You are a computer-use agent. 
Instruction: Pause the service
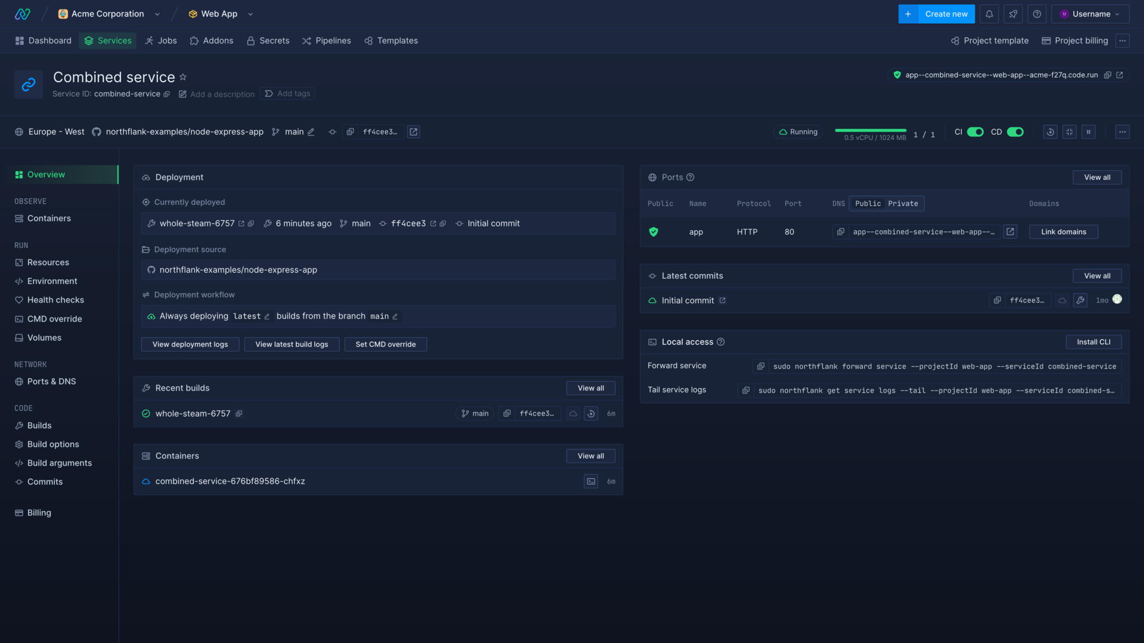[x=1089, y=132]
